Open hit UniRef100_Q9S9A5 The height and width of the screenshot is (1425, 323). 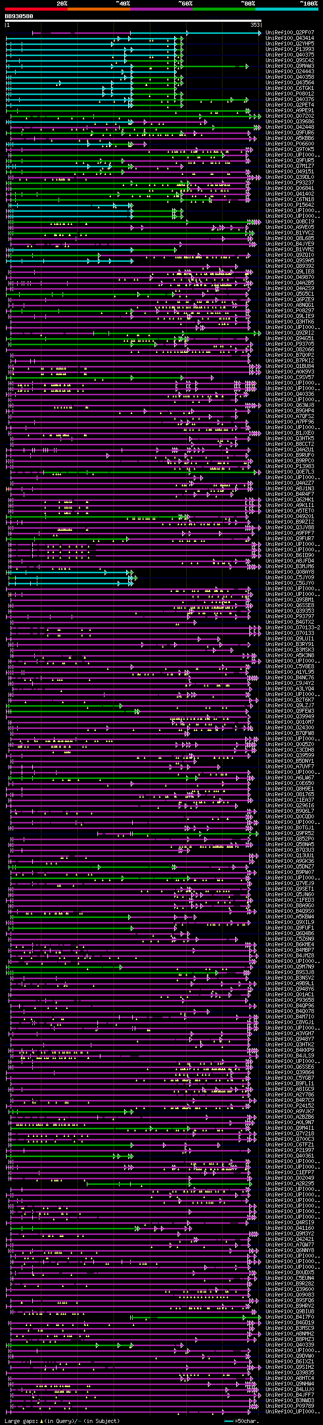289,260
